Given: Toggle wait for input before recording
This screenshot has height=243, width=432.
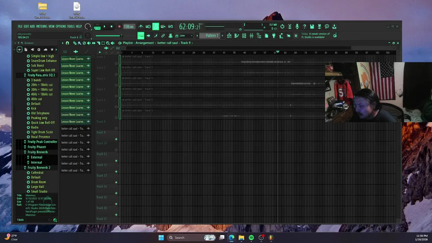Looking at the screenshot, I should pos(148,26).
